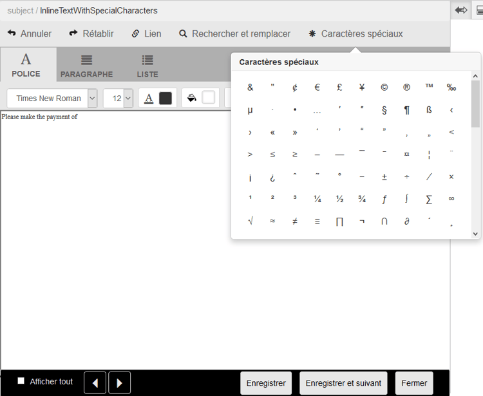Go to next item with right arrow button
This screenshot has width=483, height=396.
120,382
